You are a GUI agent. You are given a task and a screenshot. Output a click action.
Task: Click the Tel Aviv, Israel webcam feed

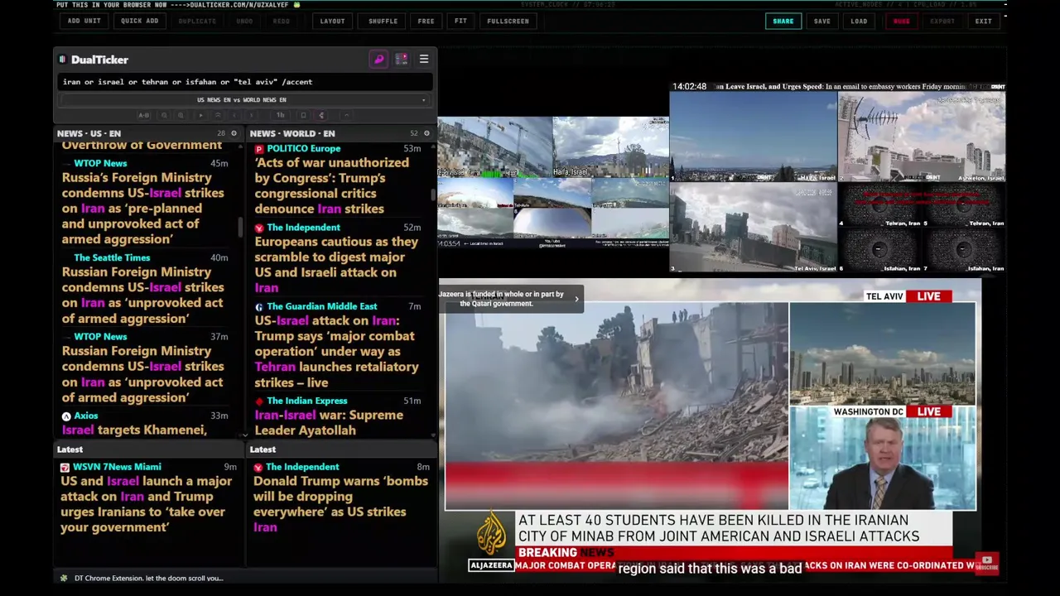pyautogui.click(x=753, y=227)
